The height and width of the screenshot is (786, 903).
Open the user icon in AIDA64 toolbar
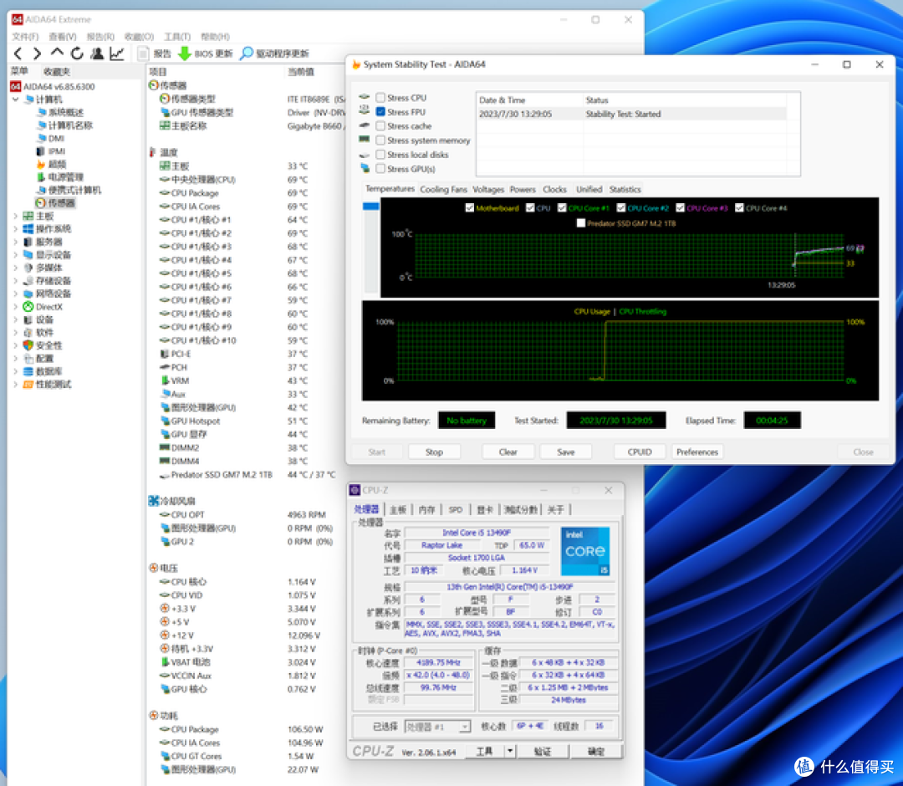pos(97,54)
